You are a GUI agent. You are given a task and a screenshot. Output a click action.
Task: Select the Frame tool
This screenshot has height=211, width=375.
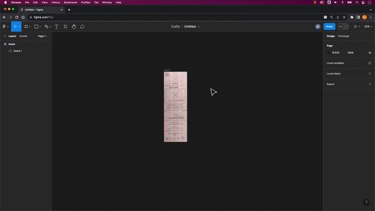tap(26, 26)
